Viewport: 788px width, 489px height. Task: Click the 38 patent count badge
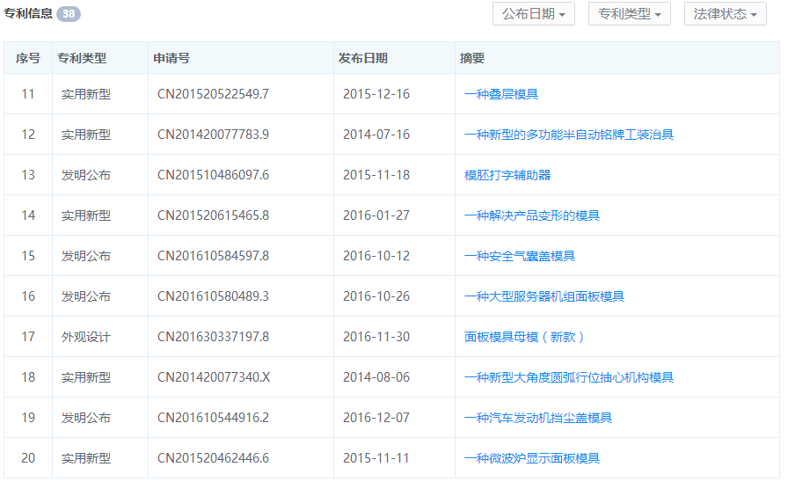pyautogui.click(x=69, y=14)
